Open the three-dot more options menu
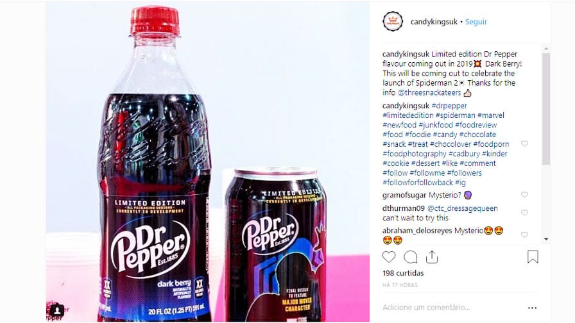 pos(532,308)
